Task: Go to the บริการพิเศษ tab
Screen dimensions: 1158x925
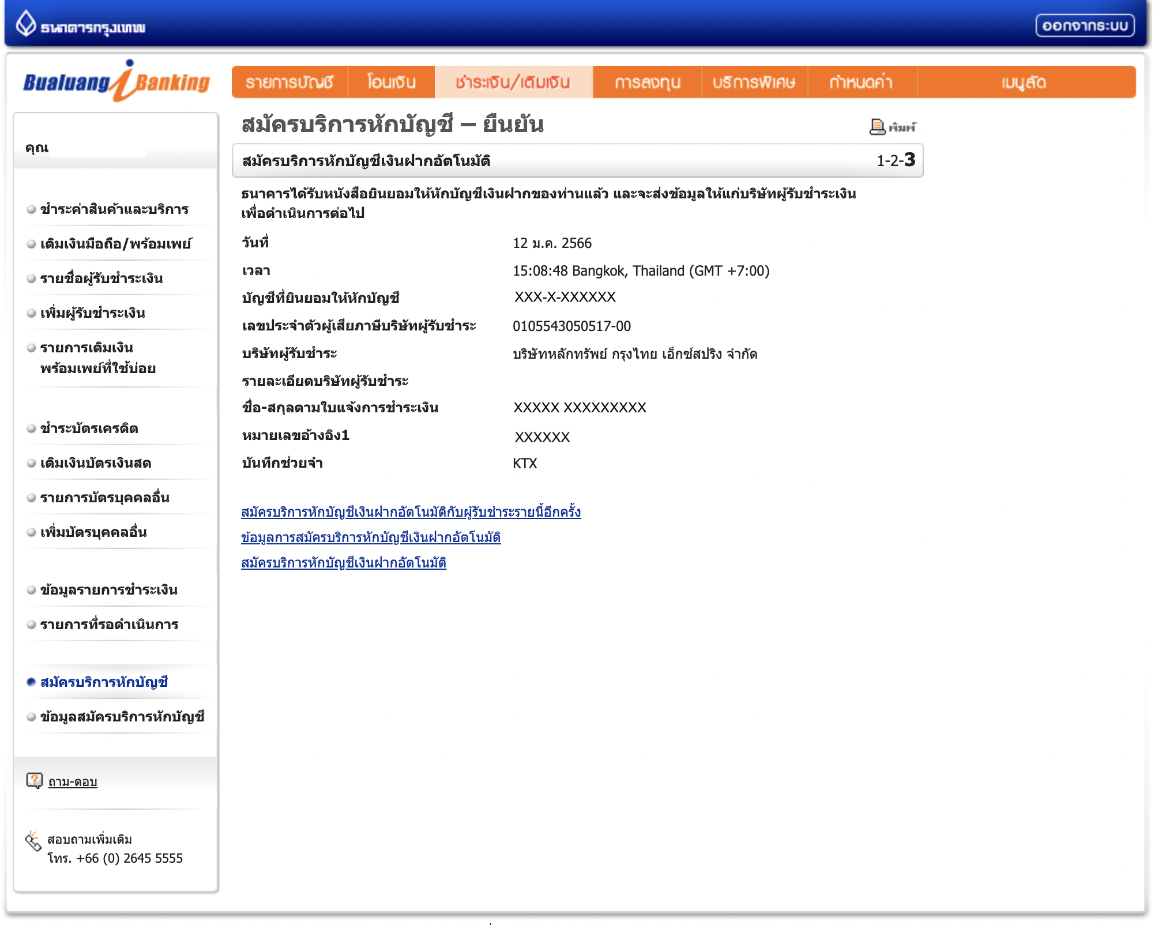Action: (x=753, y=82)
